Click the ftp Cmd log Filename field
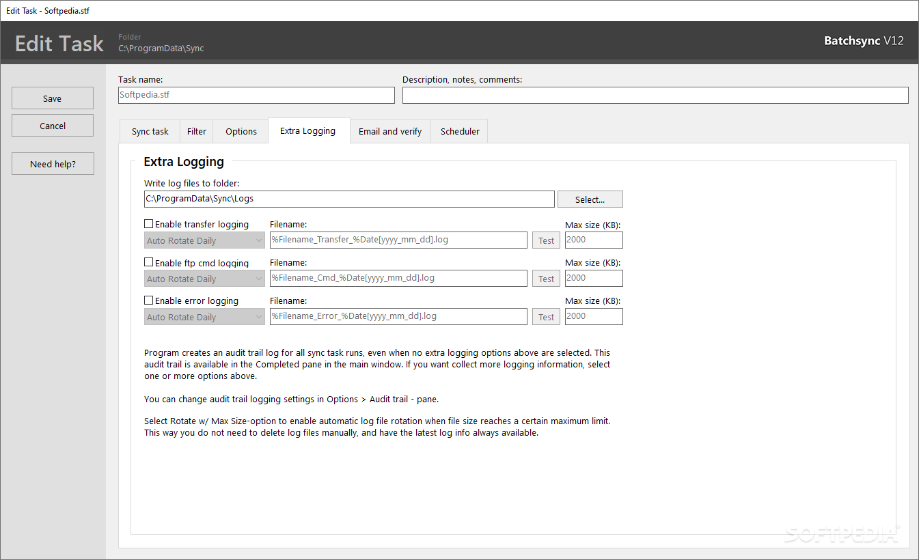 (x=399, y=278)
